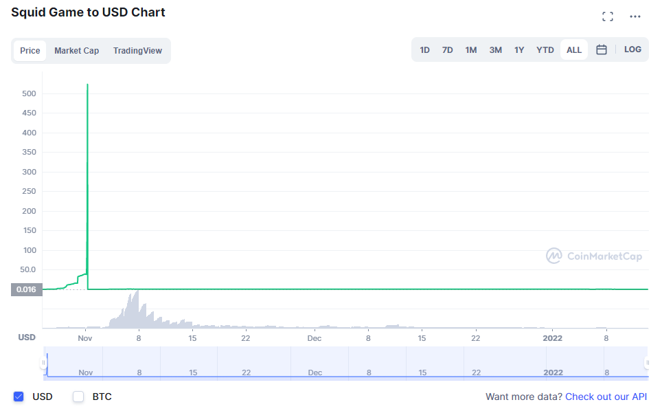Click the Nov label in range navigator
Screen dimensions: 662x411
tap(86, 373)
